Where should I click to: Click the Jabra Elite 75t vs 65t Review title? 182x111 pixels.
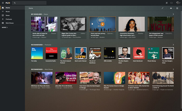(x=64, y=86)
